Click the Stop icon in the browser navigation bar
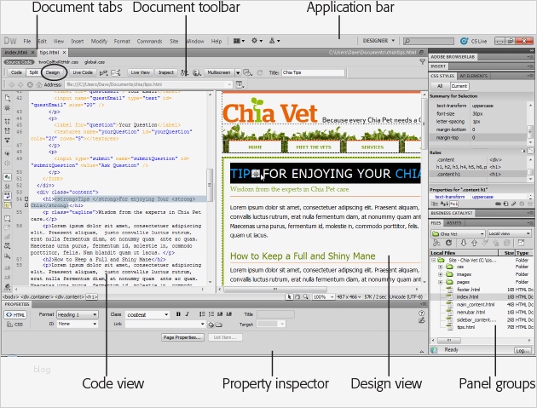 30,84
